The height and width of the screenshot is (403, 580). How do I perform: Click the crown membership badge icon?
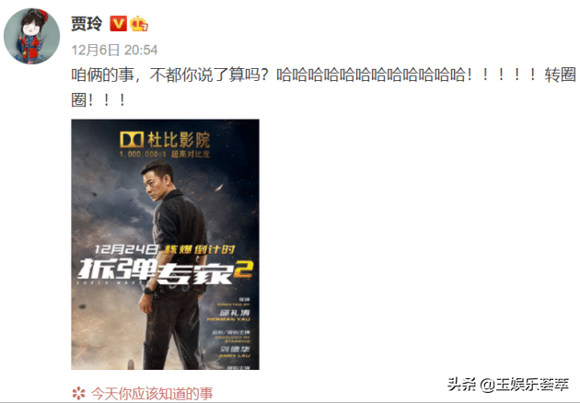pyautogui.click(x=139, y=24)
